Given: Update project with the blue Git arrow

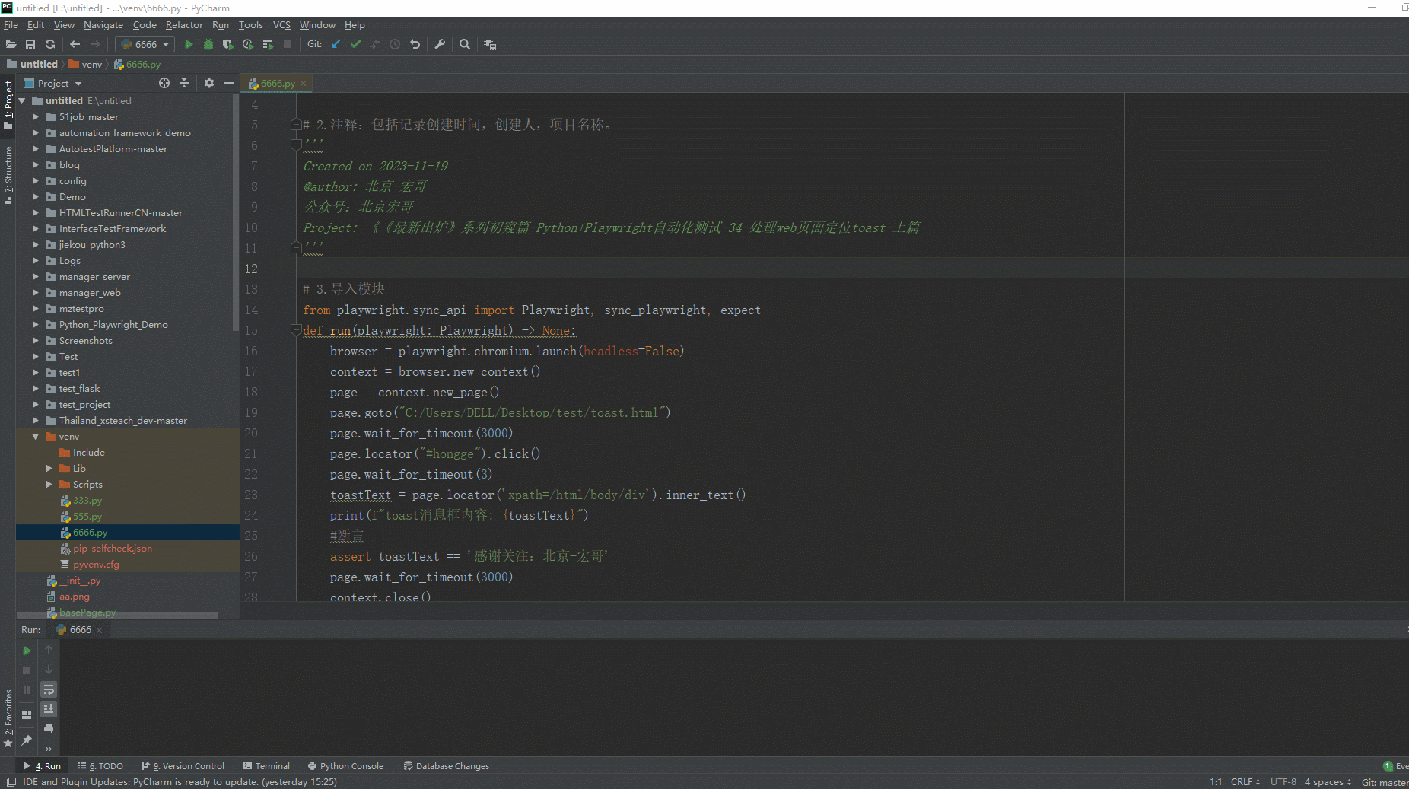Looking at the screenshot, I should (x=336, y=44).
